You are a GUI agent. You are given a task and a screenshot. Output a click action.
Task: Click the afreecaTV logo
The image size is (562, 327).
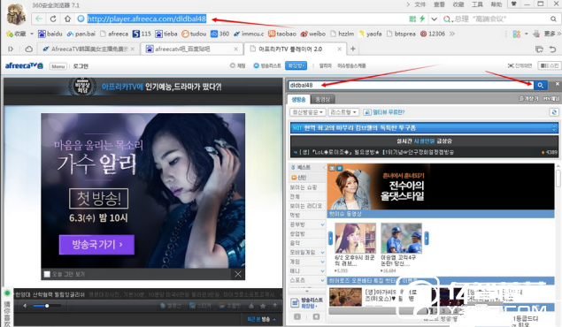pos(24,65)
